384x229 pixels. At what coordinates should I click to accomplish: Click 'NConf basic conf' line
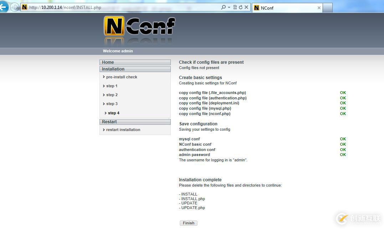click(x=195, y=144)
